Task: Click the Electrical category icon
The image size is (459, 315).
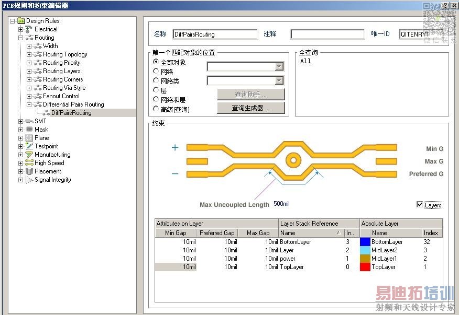Action: pos(29,29)
